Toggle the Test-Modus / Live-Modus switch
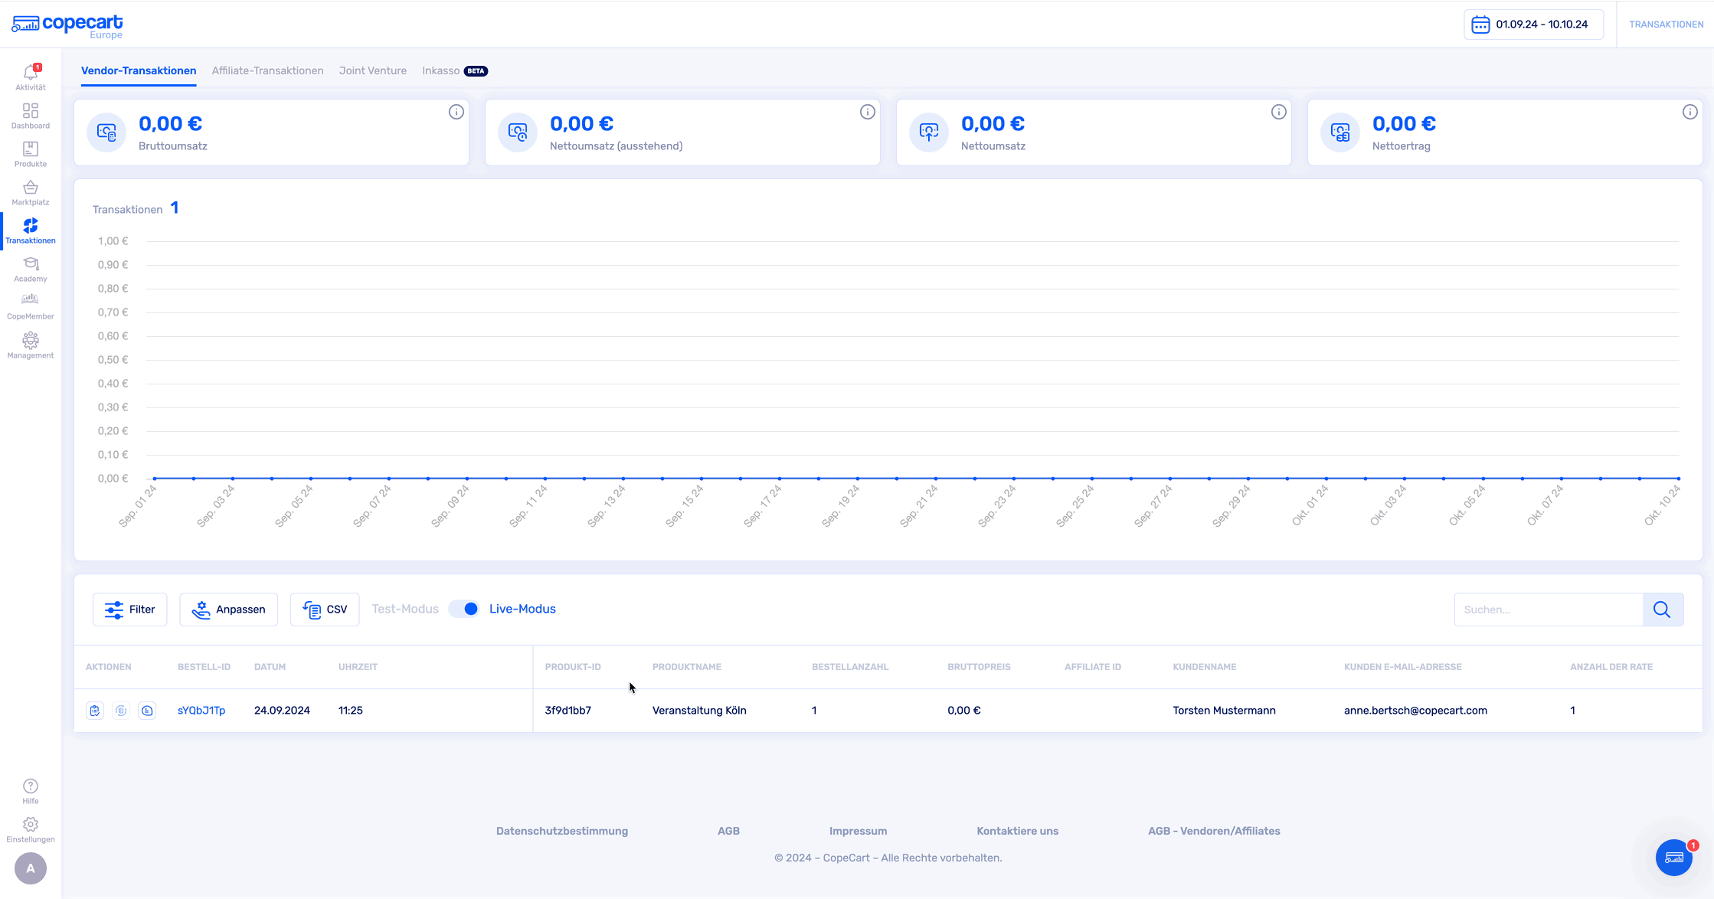This screenshot has height=899, width=1714. click(464, 609)
